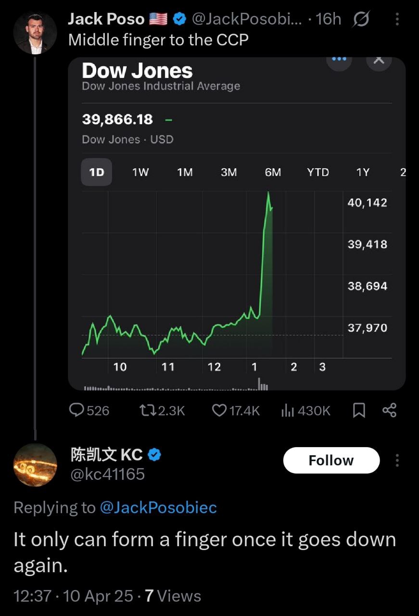Close the Dow Jones chart card
The height and width of the screenshot is (616, 419).
(x=379, y=60)
